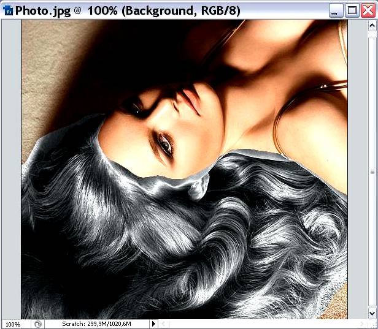Close the Photo.jpg document window

pyautogui.click(x=368, y=10)
